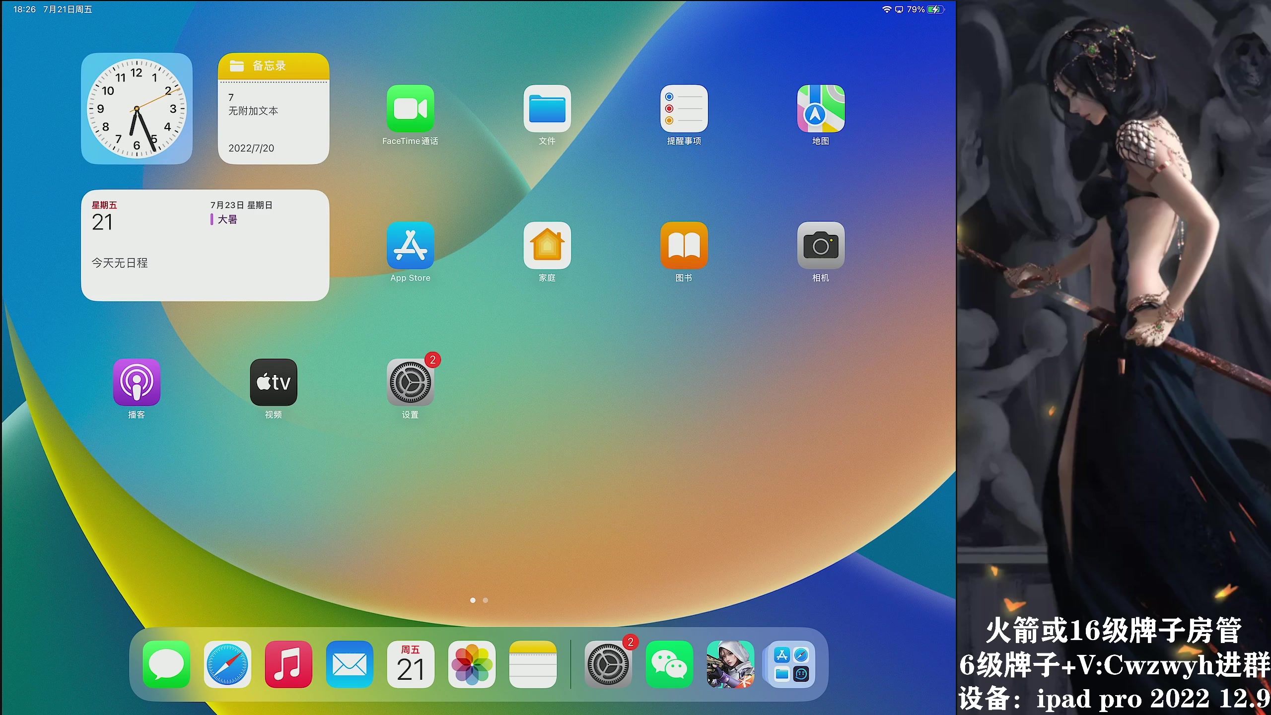
Task: Tap the Wi-Fi status icon
Action: [x=887, y=9]
